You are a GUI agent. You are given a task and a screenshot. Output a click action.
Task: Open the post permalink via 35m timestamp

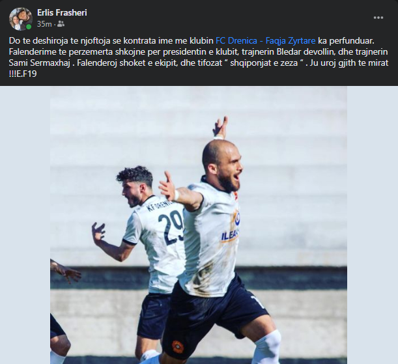pos(44,24)
